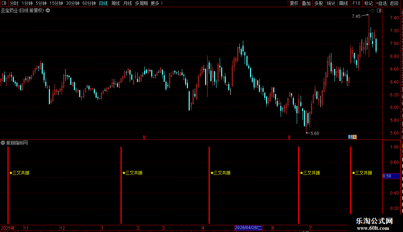Toggle the right side panel icon

[x=379, y=11]
